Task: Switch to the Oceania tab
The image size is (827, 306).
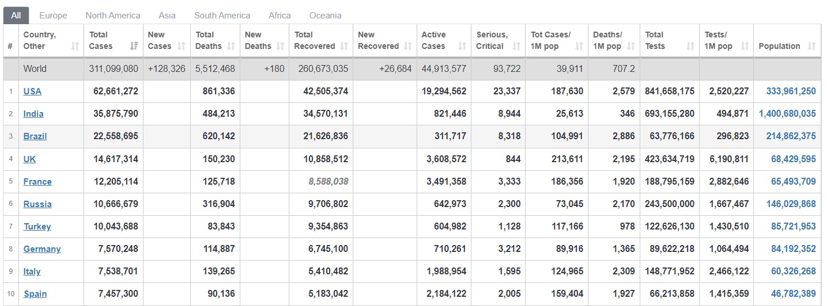Action: coord(325,16)
